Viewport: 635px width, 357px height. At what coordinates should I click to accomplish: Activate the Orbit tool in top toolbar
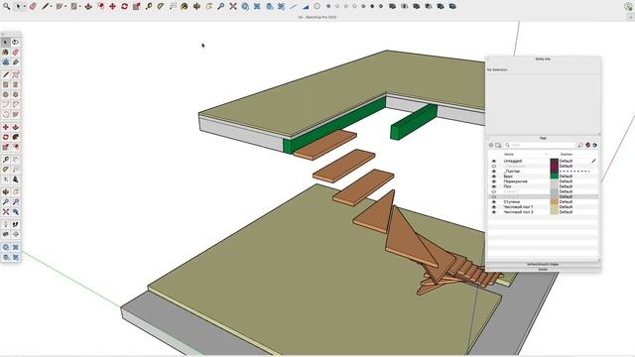pos(196,7)
